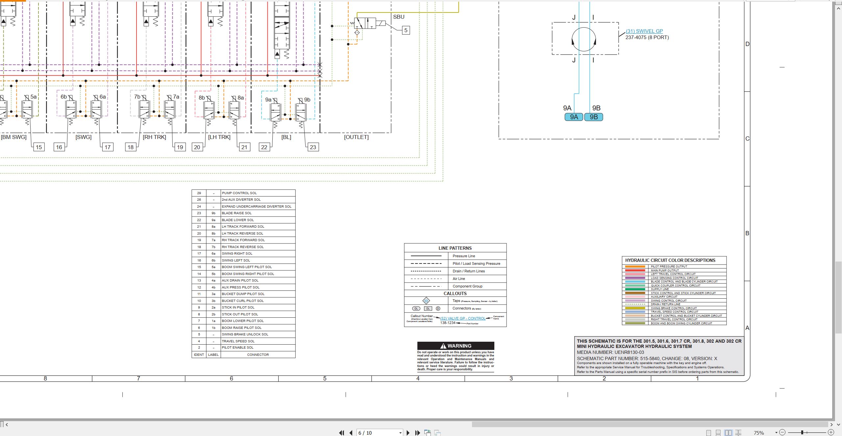
Task: Click callout box number 15
Action: pos(39,147)
